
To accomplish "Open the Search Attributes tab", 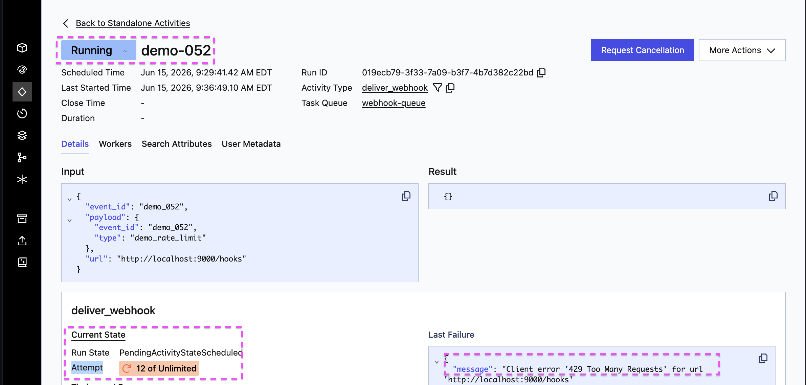I will coord(177,144).
